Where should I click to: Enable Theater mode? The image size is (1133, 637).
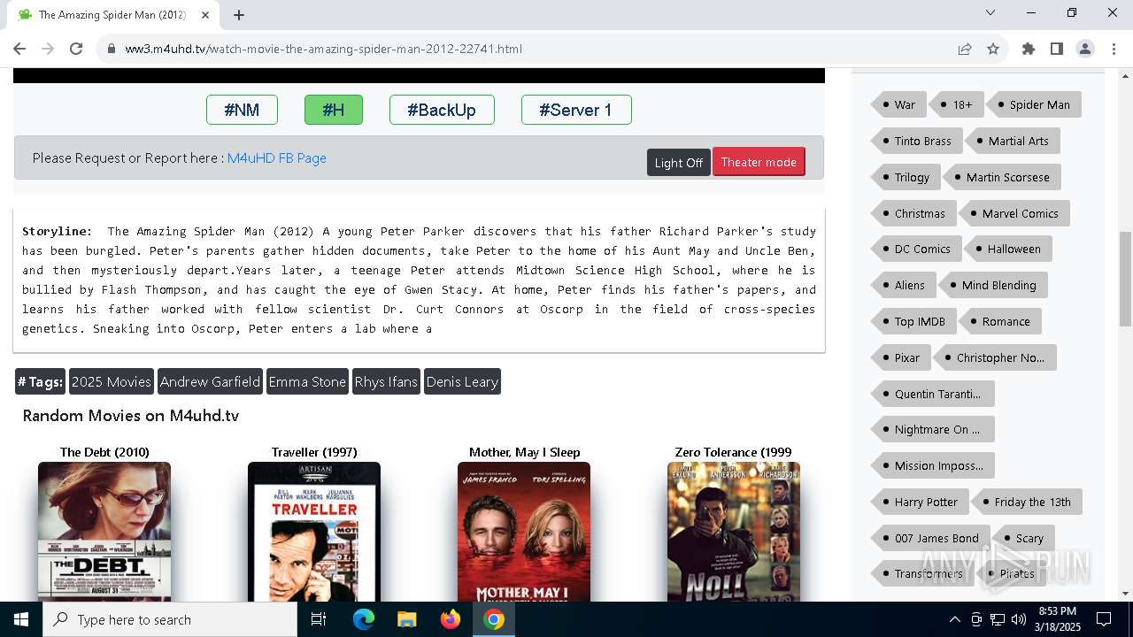[x=759, y=161]
